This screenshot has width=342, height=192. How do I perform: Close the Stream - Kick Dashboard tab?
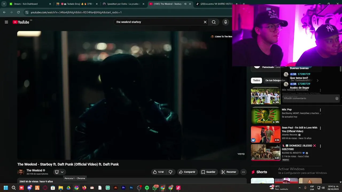[x=50, y=4]
